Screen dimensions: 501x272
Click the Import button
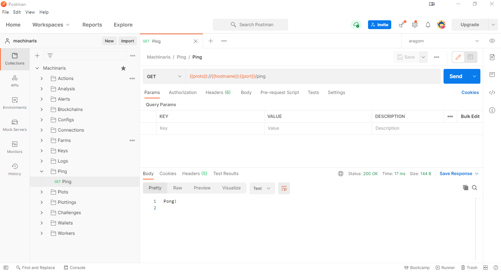coord(127,41)
